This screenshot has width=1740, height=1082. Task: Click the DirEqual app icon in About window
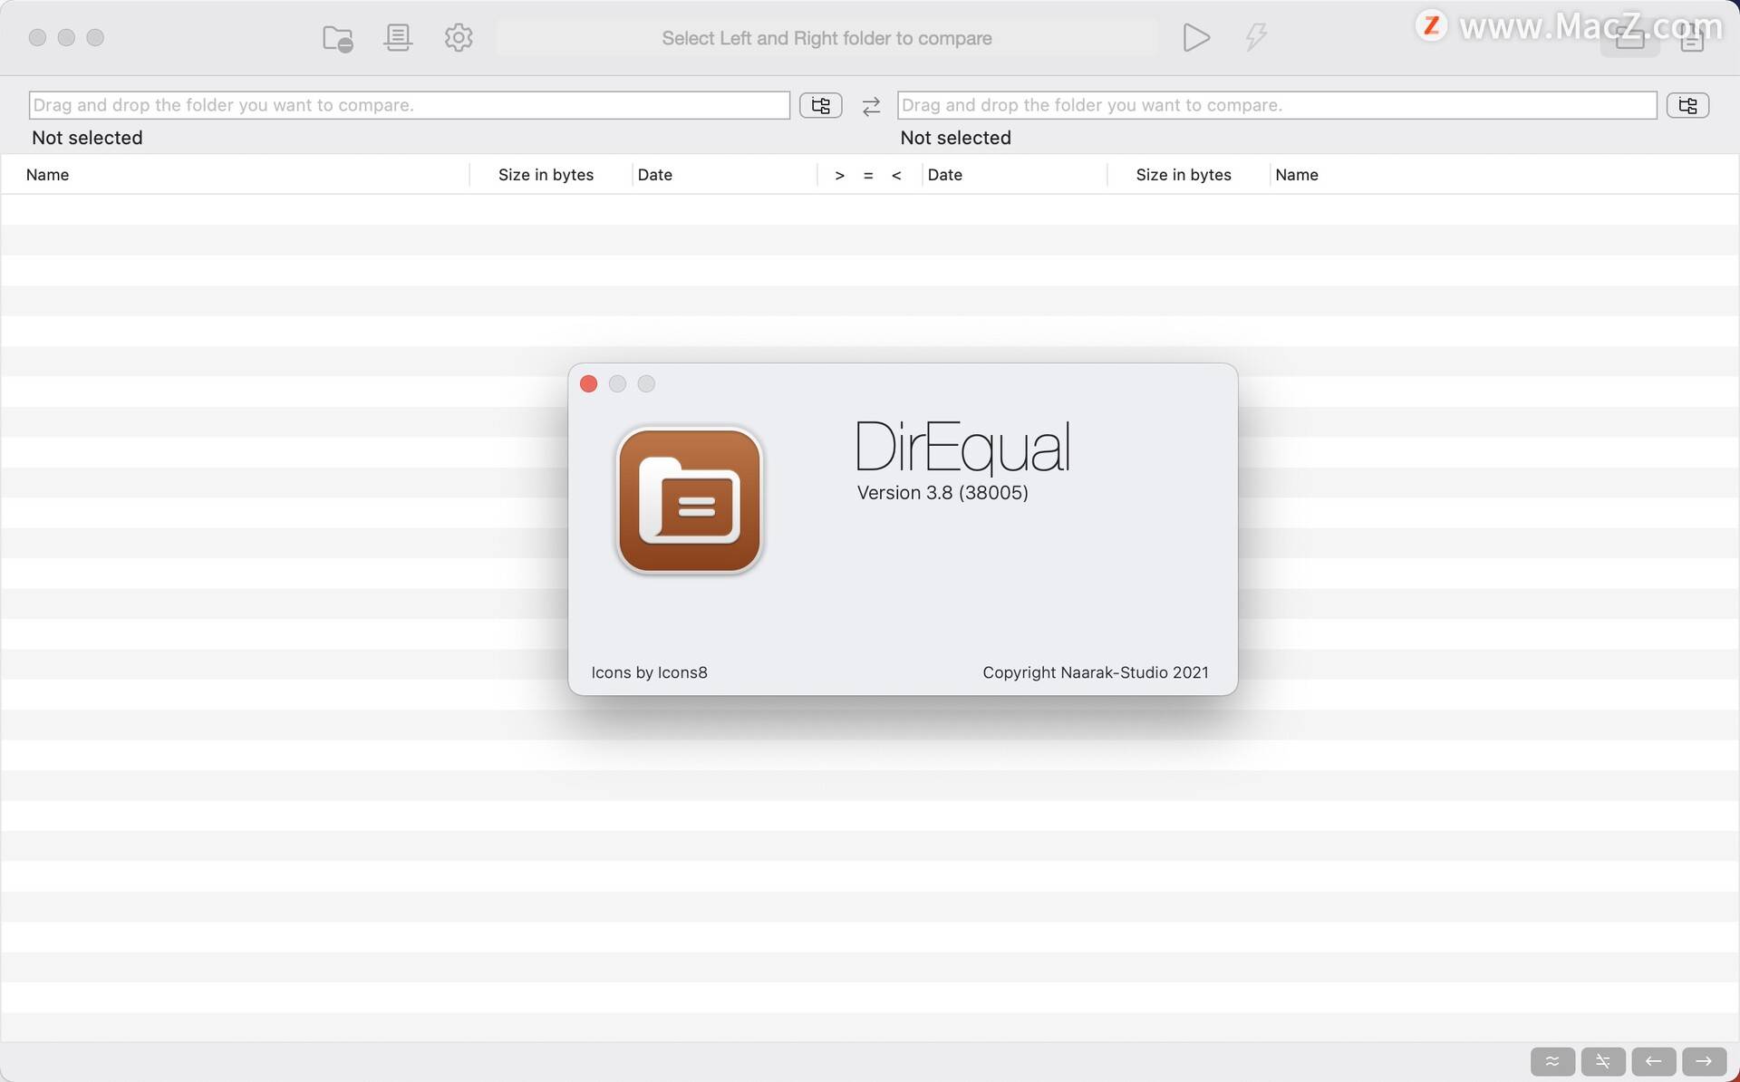(690, 500)
